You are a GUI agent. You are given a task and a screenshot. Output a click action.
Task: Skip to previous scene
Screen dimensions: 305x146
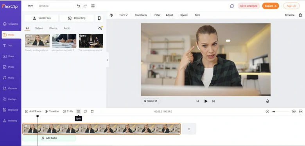tap(198, 101)
